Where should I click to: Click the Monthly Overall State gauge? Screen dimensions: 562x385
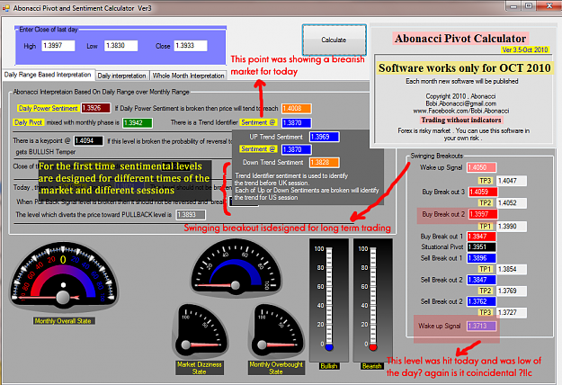(x=63, y=276)
